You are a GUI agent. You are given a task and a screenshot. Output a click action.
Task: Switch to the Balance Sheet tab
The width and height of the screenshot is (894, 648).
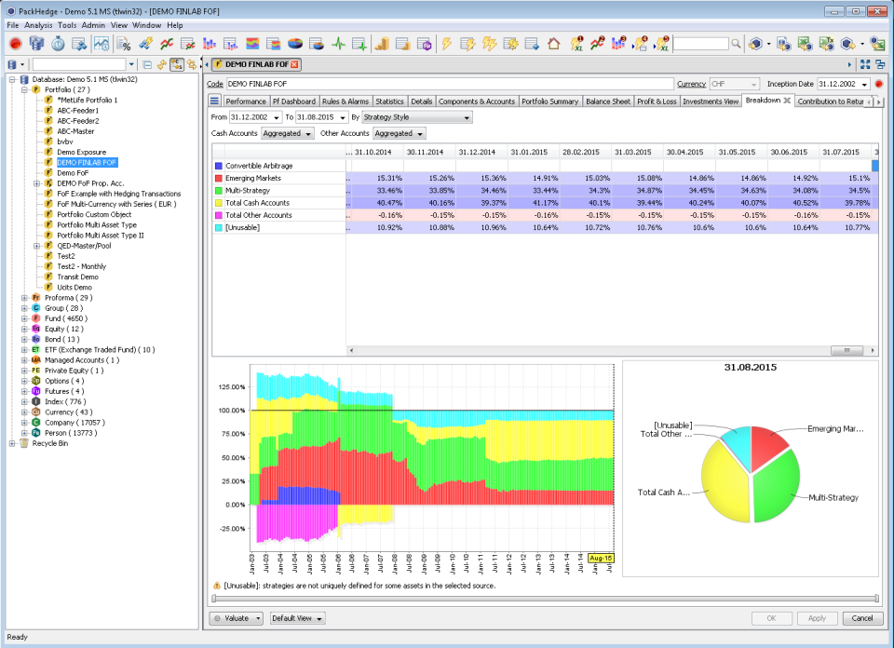coord(608,101)
